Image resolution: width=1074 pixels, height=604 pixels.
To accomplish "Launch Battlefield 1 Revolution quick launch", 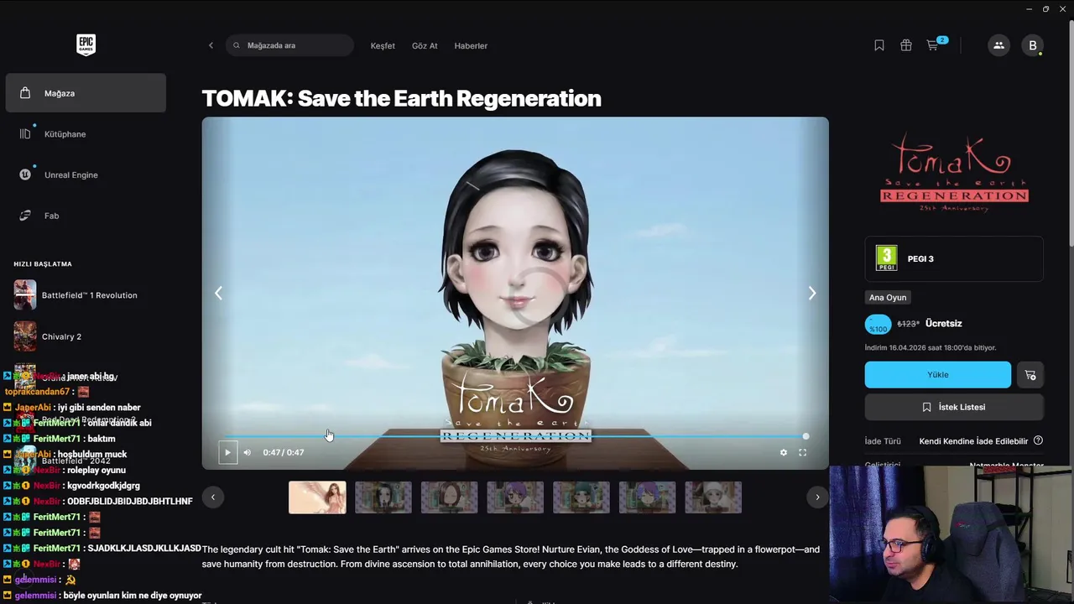I will click(86, 295).
